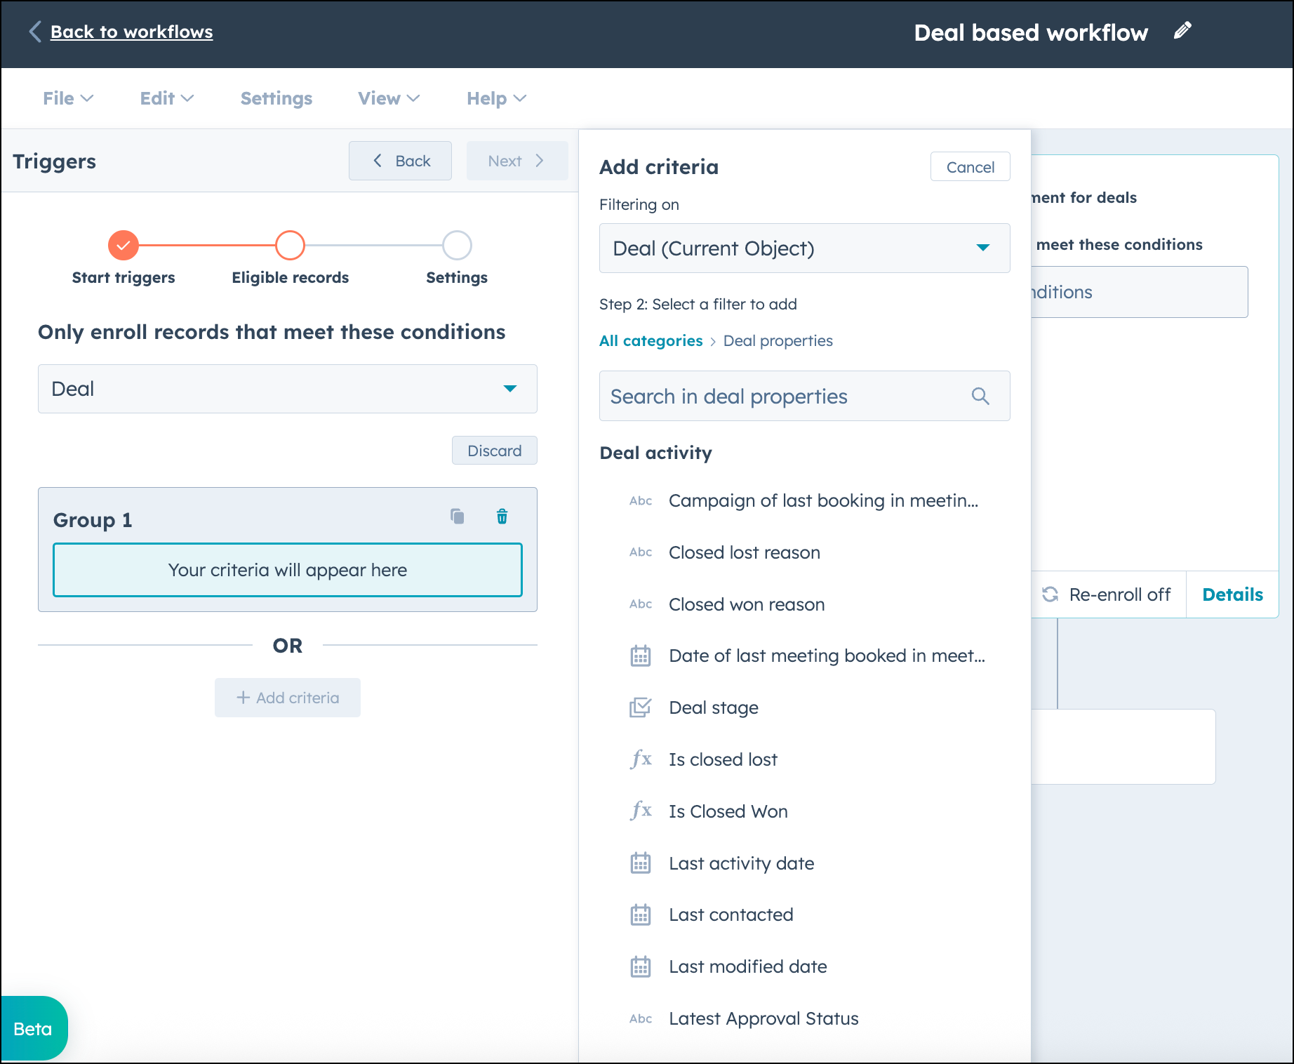Click the calendar icon beside Last contacted

[641, 915]
